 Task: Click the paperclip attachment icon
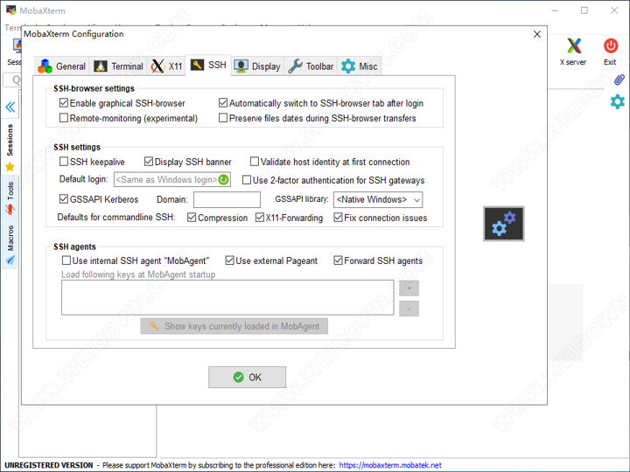(618, 80)
